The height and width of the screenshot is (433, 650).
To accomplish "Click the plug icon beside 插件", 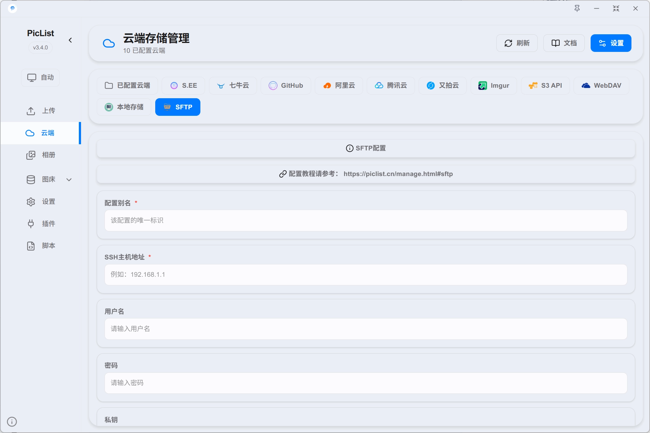I will click(x=31, y=224).
